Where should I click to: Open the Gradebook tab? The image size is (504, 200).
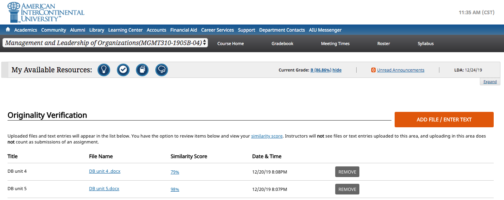point(283,43)
